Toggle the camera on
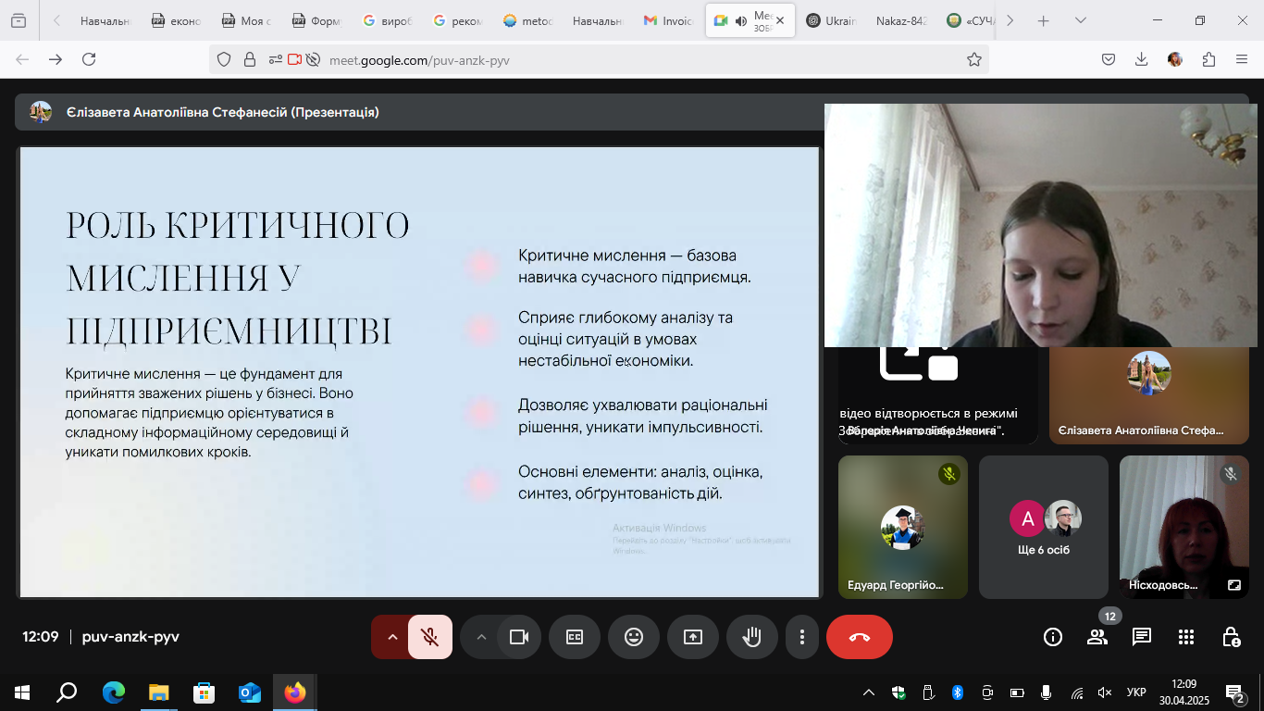1264x711 pixels. (x=518, y=637)
